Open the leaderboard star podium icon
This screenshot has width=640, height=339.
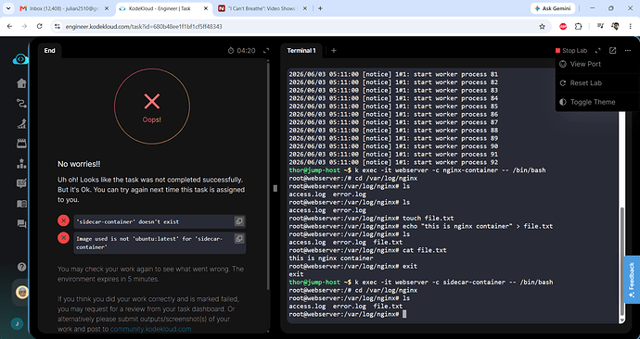(21, 163)
